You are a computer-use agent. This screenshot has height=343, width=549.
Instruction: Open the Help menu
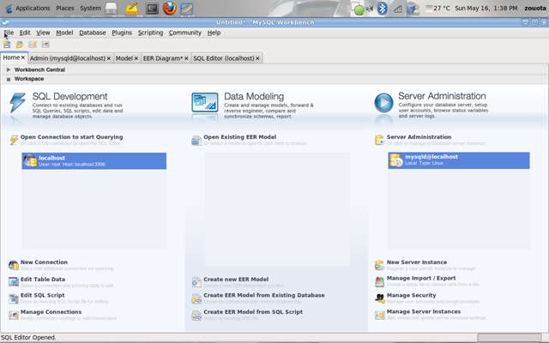214,33
